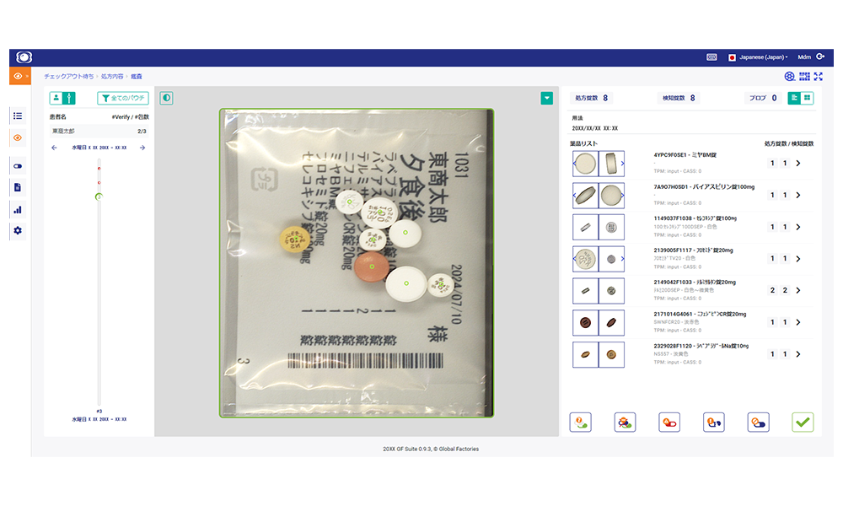The height and width of the screenshot is (506, 843).
Task: Go to 処方内容 breadcrumb
Action: [112, 77]
